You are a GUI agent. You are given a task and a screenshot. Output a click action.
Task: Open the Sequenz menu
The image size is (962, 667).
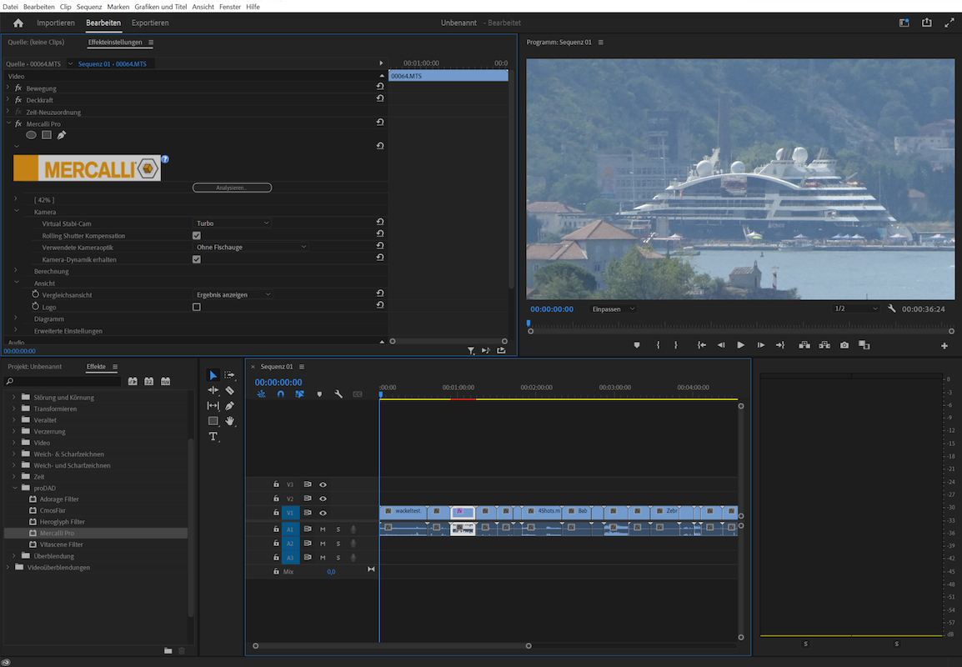point(88,6)
